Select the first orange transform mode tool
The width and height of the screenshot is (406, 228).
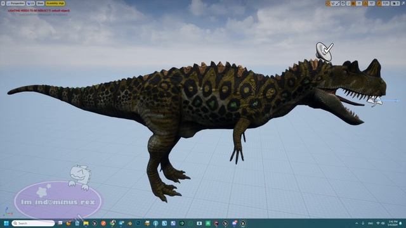click(x=328, y=3)
